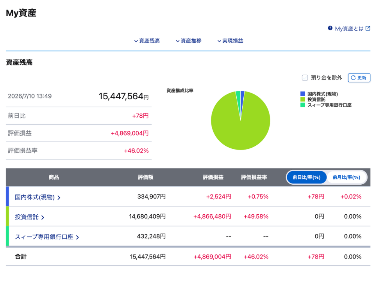Click the 評価損益率 column header

[x=254, y=177]
